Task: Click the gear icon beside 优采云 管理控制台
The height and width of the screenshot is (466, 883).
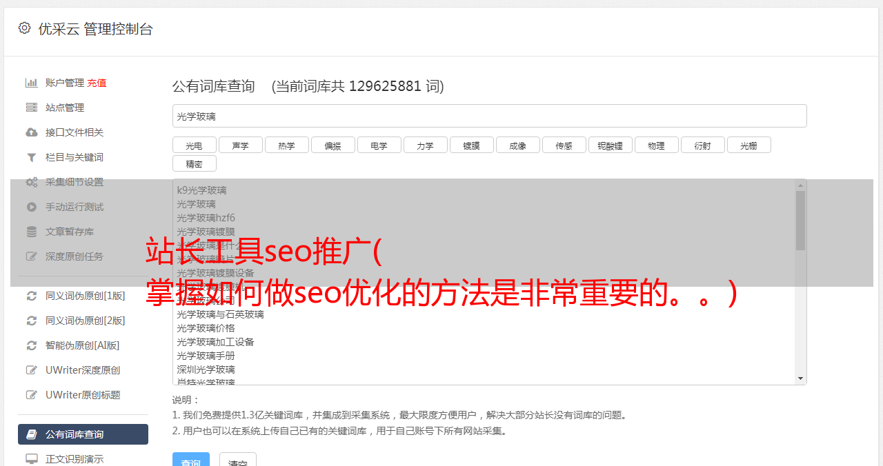Action: pos(25,28)
